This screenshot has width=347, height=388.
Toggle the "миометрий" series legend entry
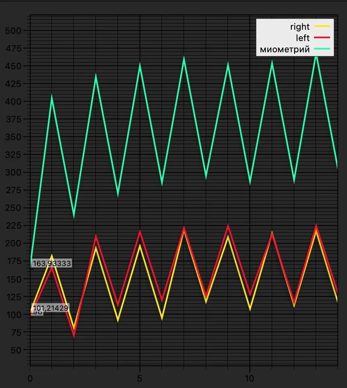[x=285, y=49]
